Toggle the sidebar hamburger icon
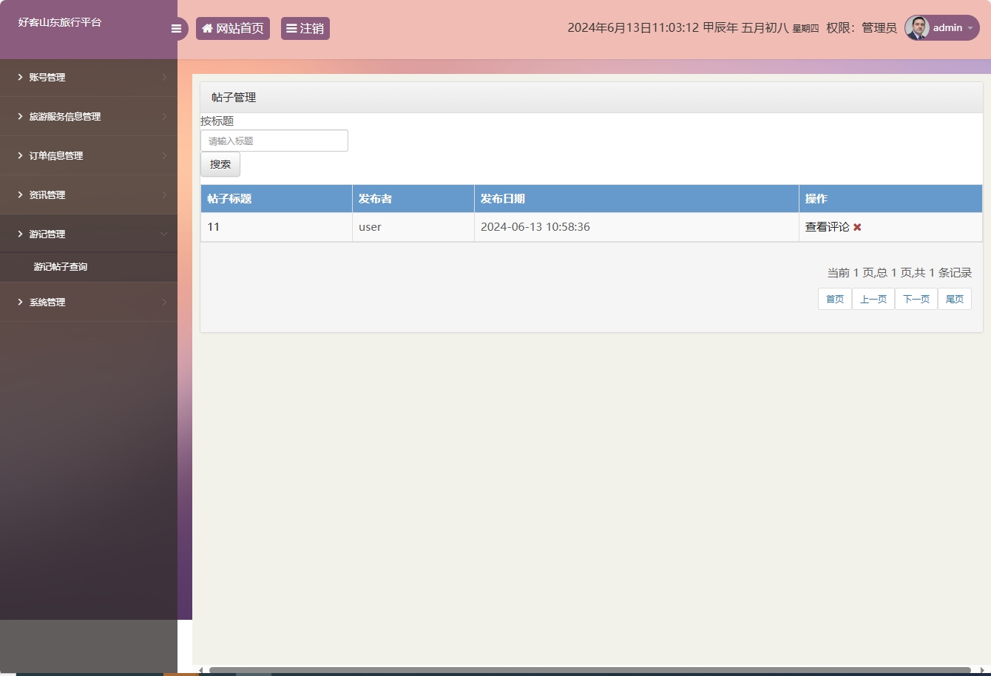Viewport: 991px width, 676px height. 176,29
